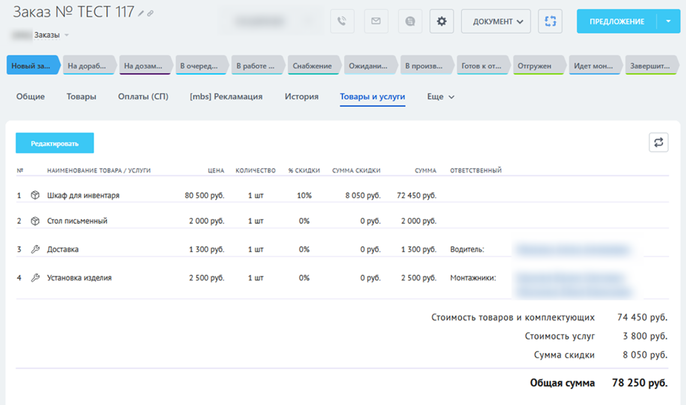Screen dimensions: 686x405
Task: Open the arrow next to Предложение button
Action: pyautogui.click(x=668, y=21)
